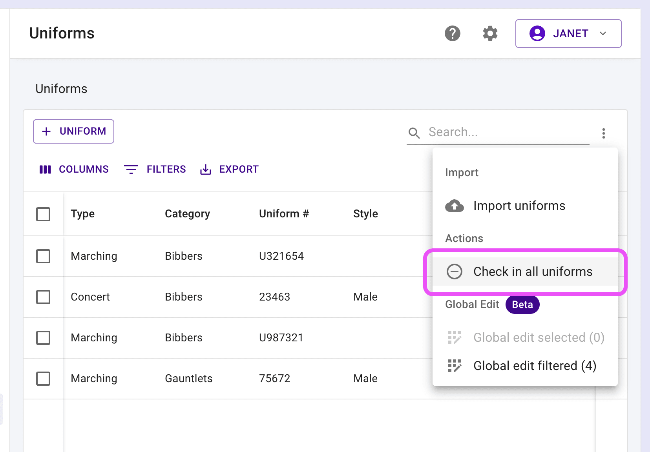The height and width of the screenshot is (452, 650).
Task: Click the add Uniform button
Action: [x=74, y=131]
